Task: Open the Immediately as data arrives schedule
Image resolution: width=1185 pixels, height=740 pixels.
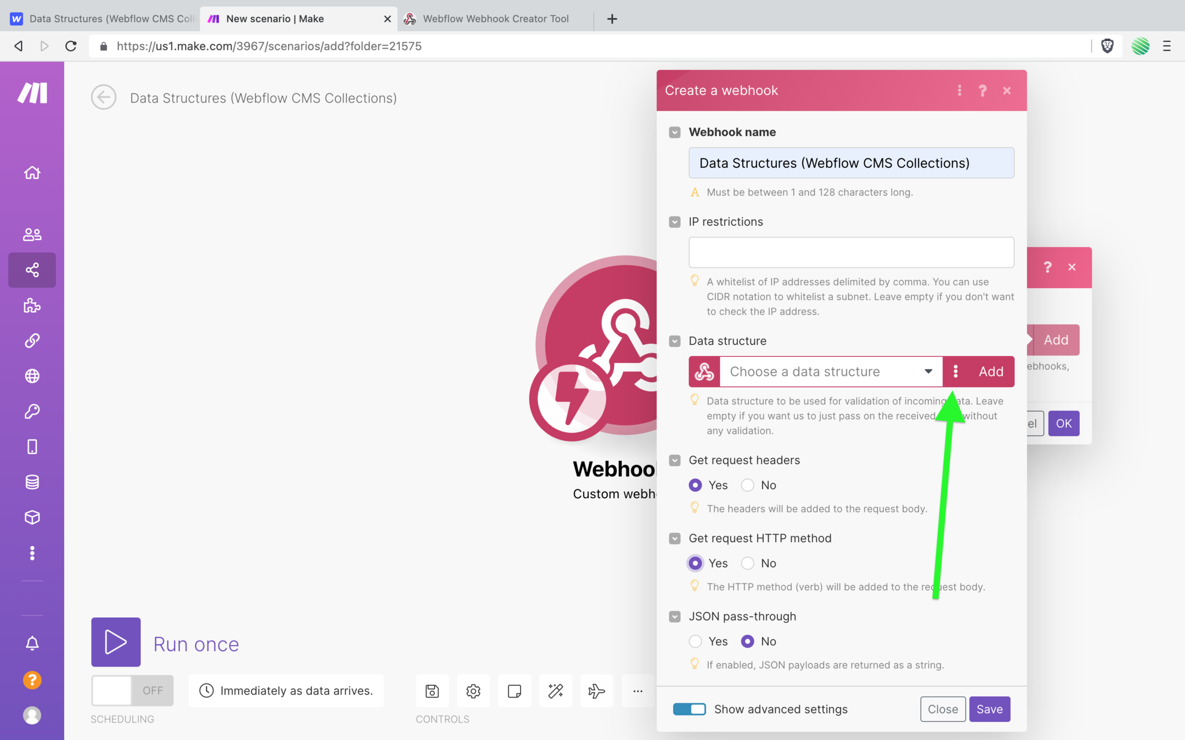Action: click(286, 691)
